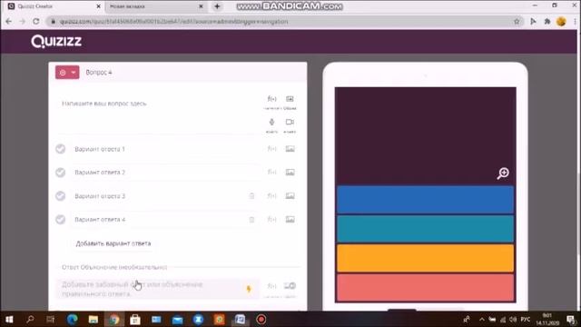Mark Вариант ответа 3 as correct
Screen dimensions: 581x327
(x=61, y=196)
